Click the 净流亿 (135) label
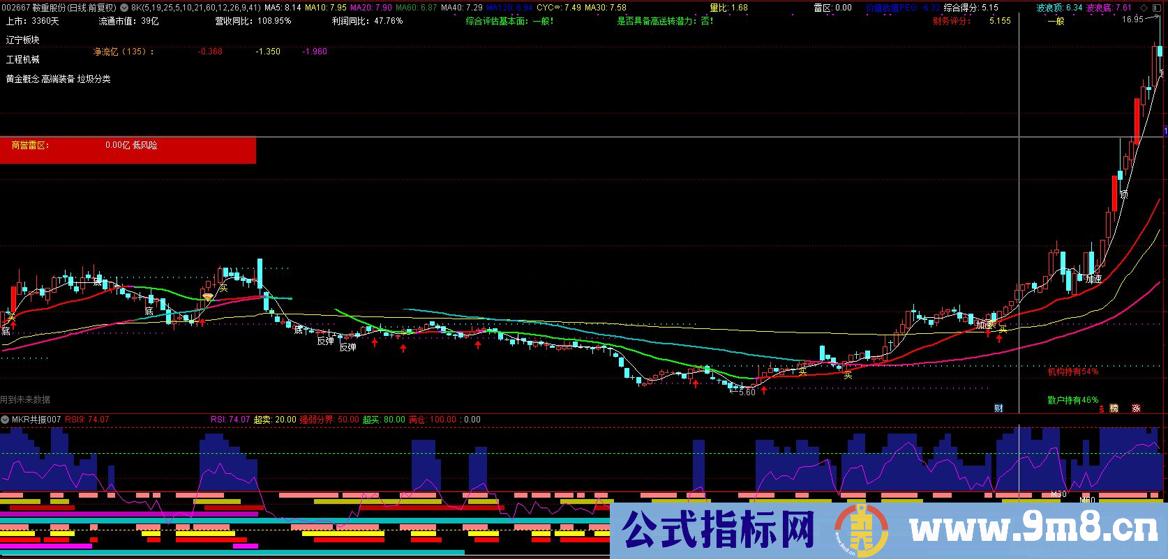Image resolution: width=1168 pixels, height=559 pixels. [124, 52]
